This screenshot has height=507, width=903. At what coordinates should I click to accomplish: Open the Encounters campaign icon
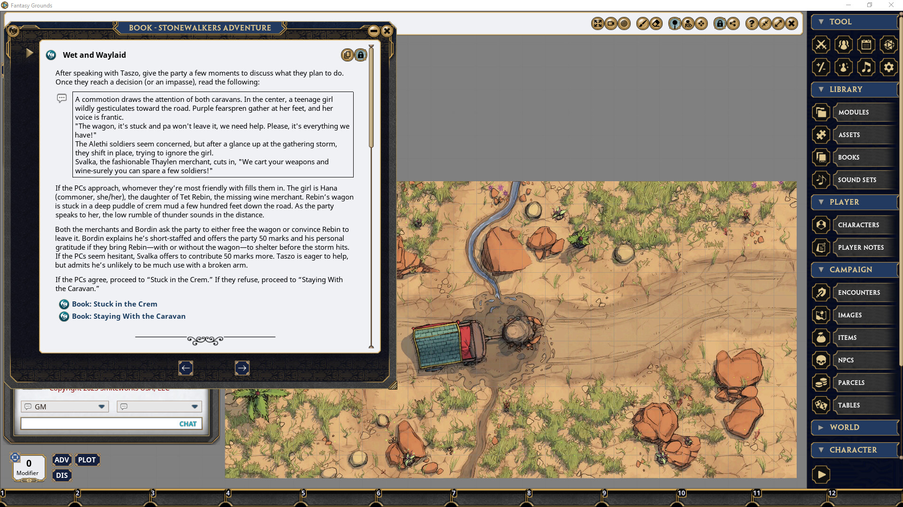pos(821,292)
